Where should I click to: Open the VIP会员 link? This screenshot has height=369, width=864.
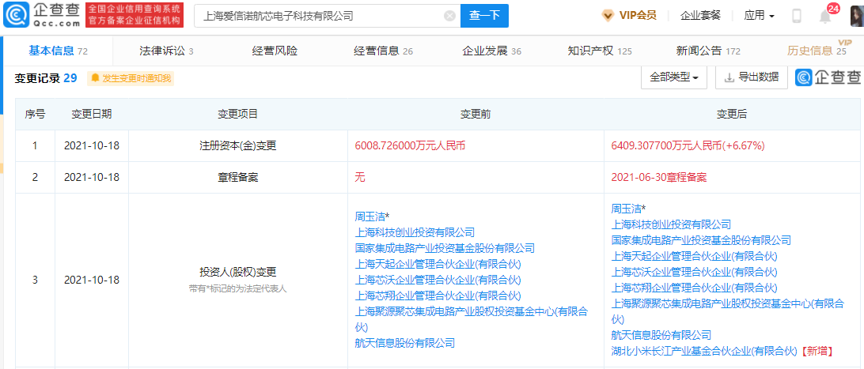pos(638,15)
